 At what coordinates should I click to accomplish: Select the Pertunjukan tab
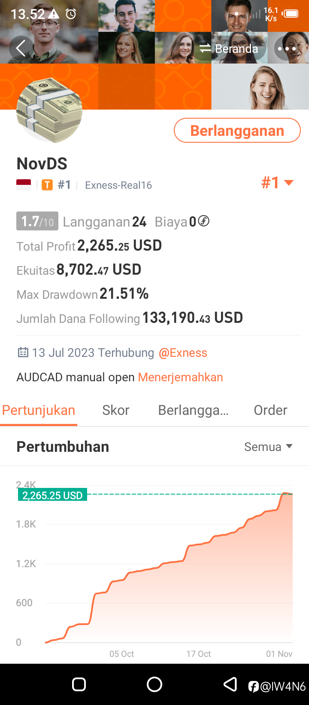[39, 410]
